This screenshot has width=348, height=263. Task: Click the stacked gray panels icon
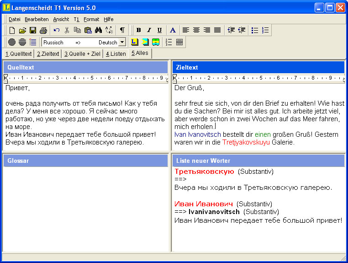(179, 42)
